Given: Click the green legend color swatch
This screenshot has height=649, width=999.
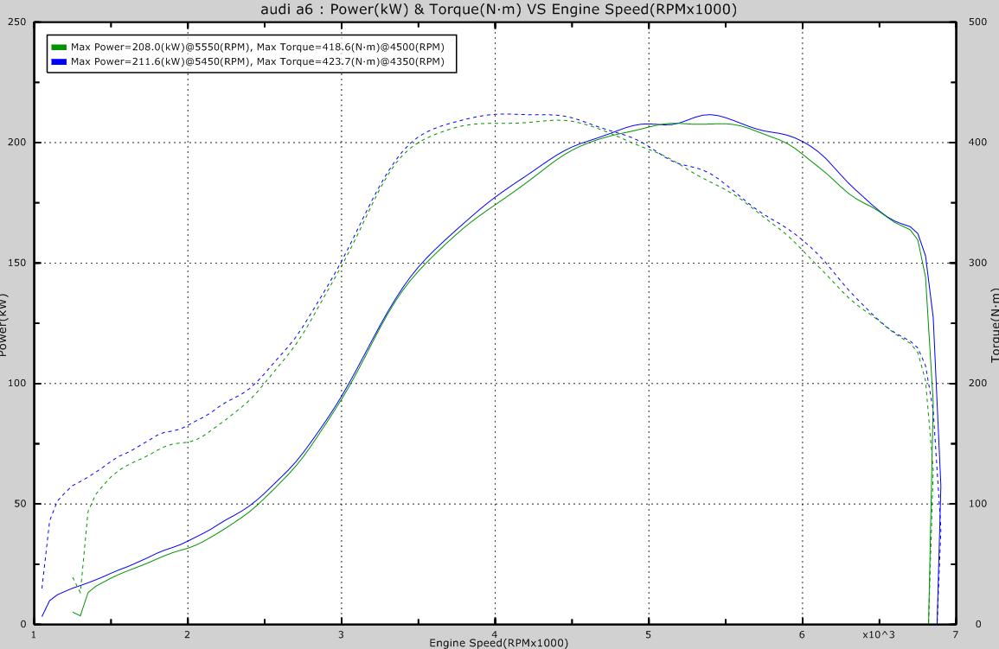Looking at the screenshot, I should point(59,47).
